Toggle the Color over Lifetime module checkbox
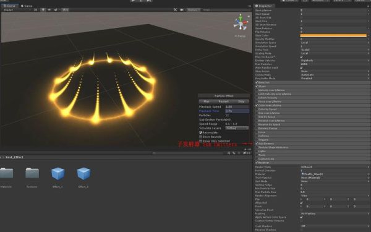Image resolution: width=371 pixels, height=232 pixels. coord(257,105)
